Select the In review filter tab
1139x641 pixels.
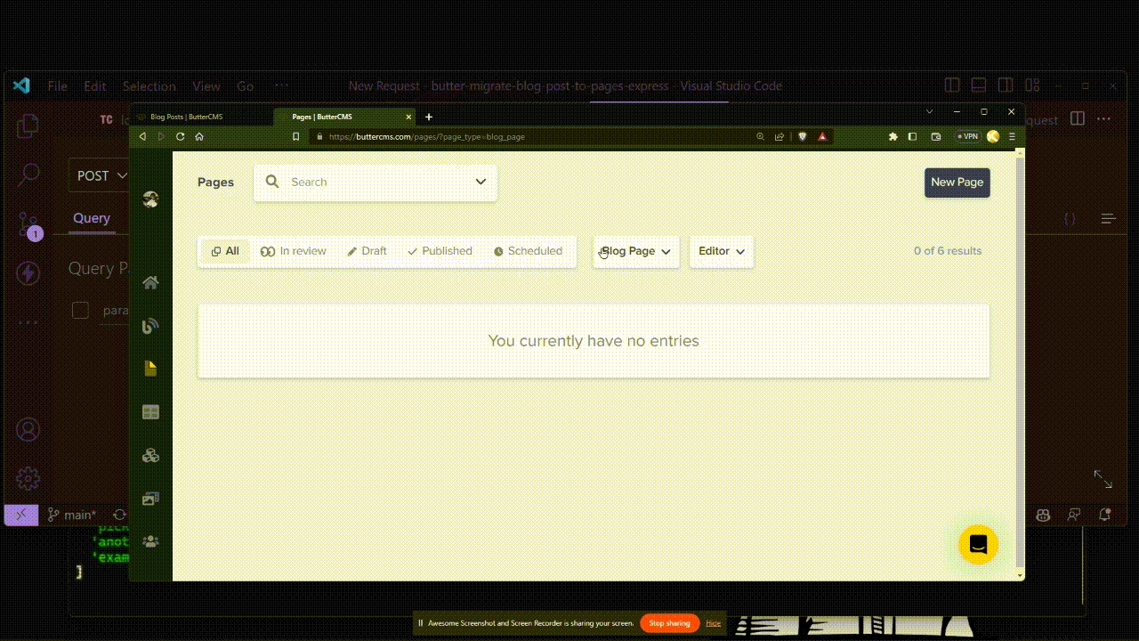pos(294,251)
